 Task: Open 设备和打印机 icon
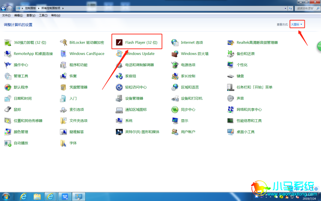click(x=175, y=98)
